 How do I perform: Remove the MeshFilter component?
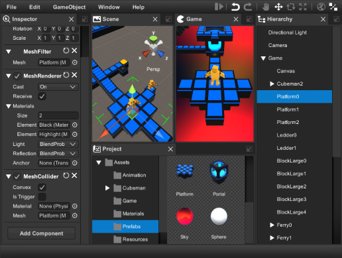(74, 50)
